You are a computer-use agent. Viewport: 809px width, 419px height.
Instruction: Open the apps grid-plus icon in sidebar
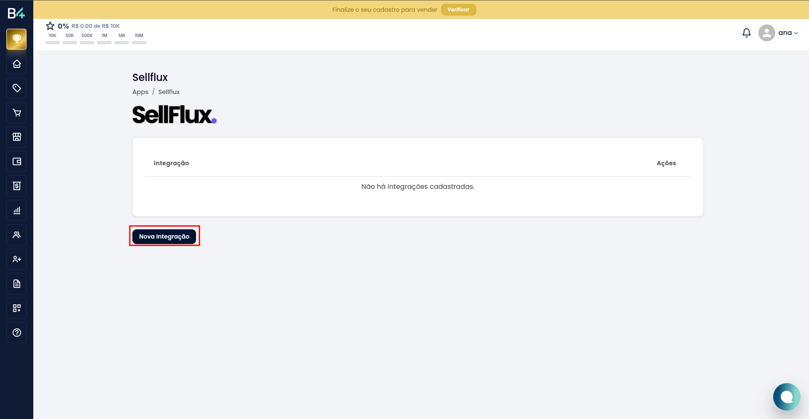click(x=16, y=308)
